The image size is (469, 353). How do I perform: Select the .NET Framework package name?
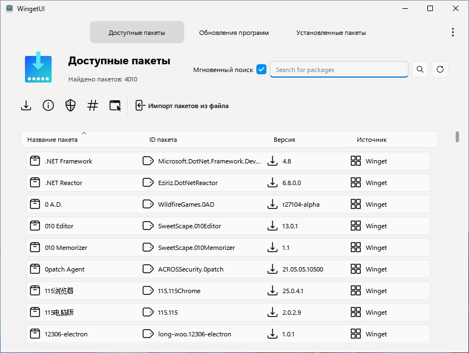click(68, 161)
